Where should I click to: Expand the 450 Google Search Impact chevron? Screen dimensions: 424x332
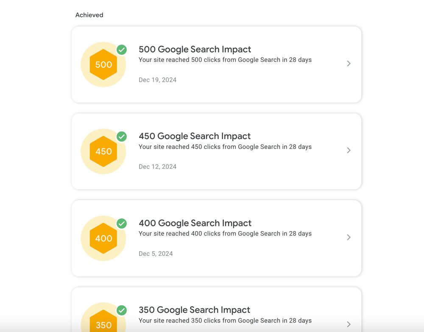coord(349,151)
